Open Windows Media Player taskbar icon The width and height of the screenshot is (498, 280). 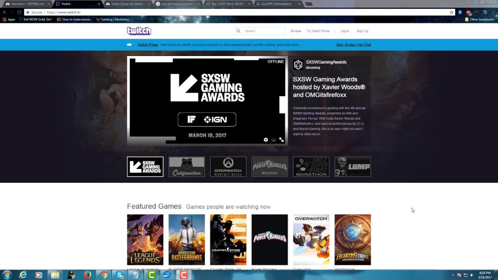tap(39, 275)
